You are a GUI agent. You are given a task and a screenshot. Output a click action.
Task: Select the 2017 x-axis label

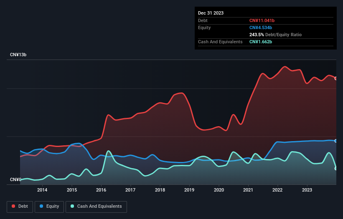tap(130, 190)
